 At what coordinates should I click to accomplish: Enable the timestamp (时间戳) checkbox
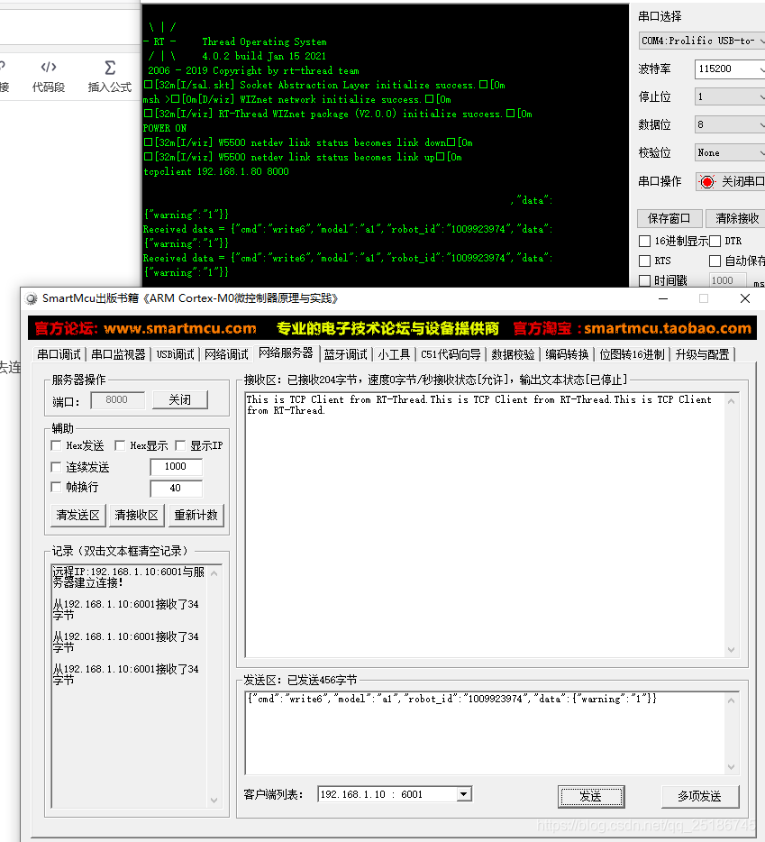click(645, 281)
